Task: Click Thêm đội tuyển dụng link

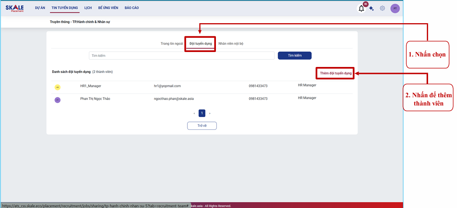Action: pos(336,73)
